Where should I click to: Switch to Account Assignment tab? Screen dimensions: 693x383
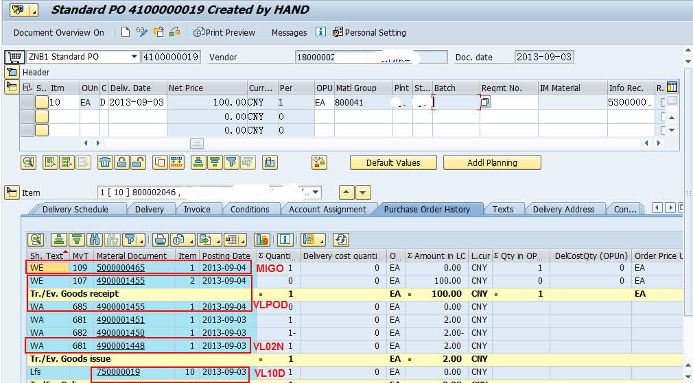point(327,209)
